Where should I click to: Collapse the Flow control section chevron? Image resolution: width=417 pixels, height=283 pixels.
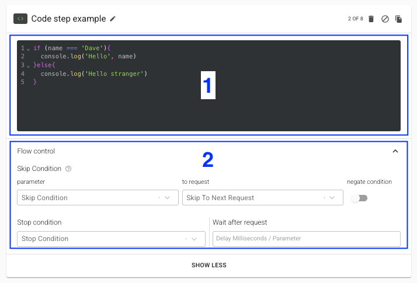click(x=395, y=151)
